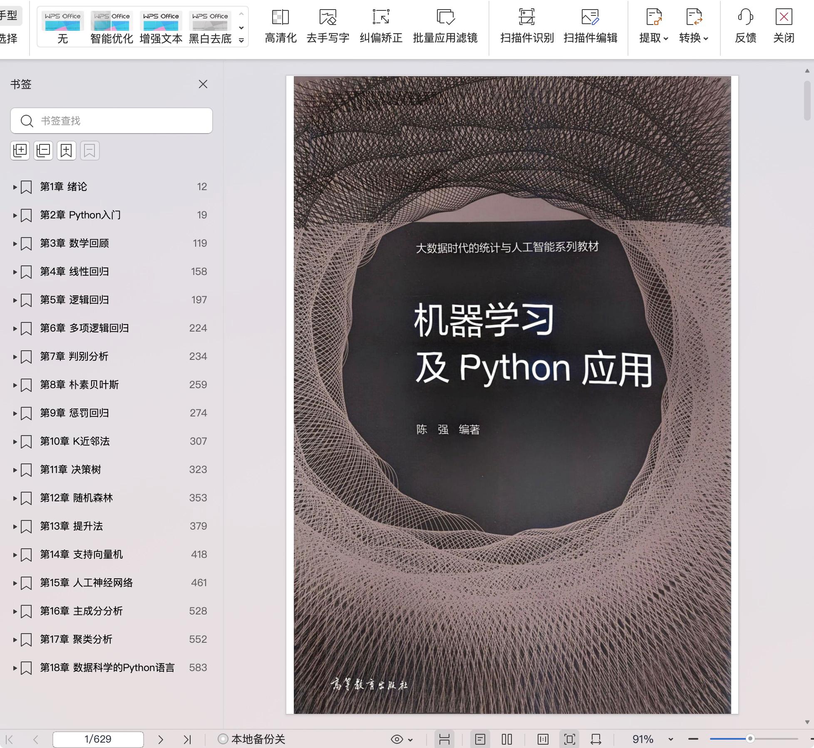
Task: Apply the 黑白去底 filter
Action: [x=210, y=27]
